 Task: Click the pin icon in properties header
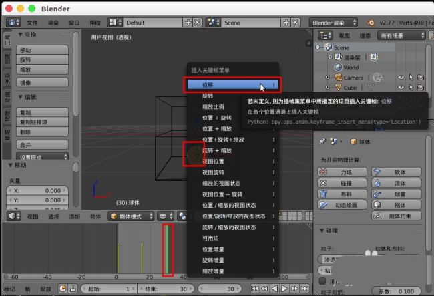[322, 142]
